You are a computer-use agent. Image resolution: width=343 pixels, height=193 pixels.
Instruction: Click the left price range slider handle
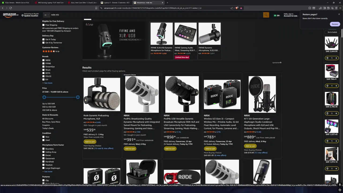click(44, 97)
